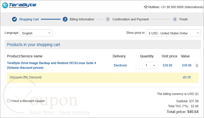The width and height of the screenshot is (204, 118).
Task: Go to the Shopping Cart step
Action: point(29,19)
